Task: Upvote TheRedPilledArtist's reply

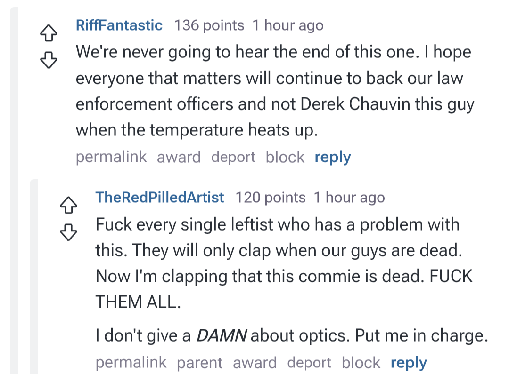Action: (68, 204)
